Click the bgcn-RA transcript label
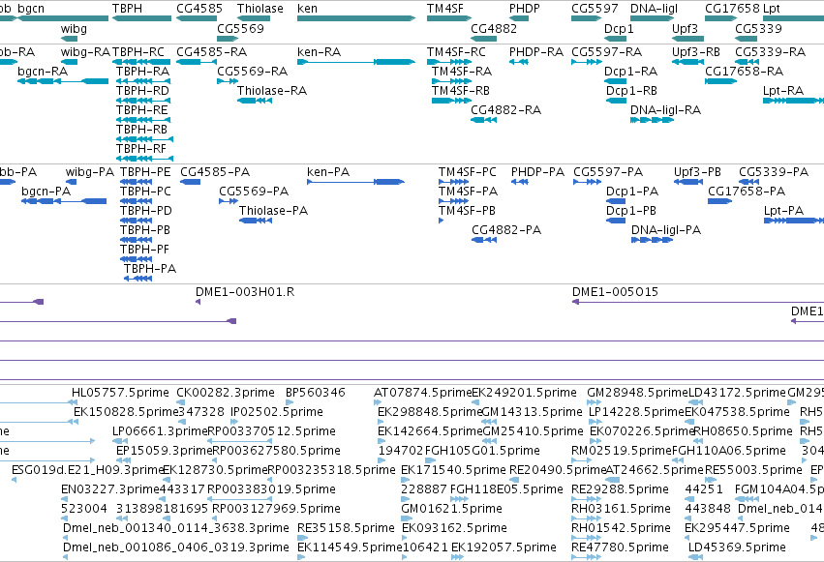This screenshot has width=824, height=562. tap(43, 72)
